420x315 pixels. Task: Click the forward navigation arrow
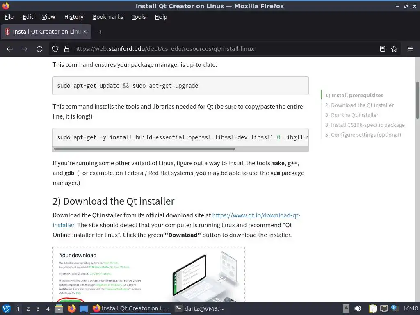click(25, 49)
